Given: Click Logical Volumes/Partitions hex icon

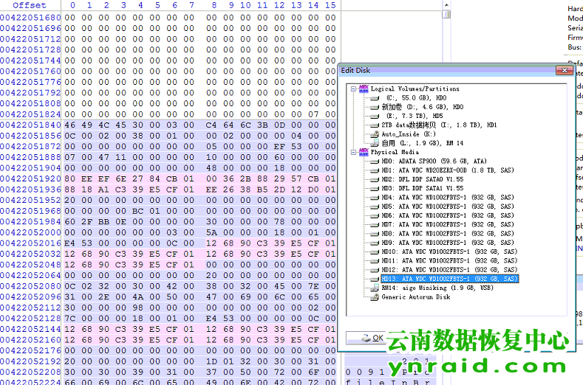Looking at the screenshot, I should tap(364, 89).
